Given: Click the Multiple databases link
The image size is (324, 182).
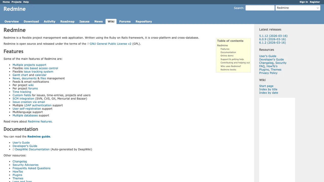Looking at the screenshot, I should click(25, 116).
